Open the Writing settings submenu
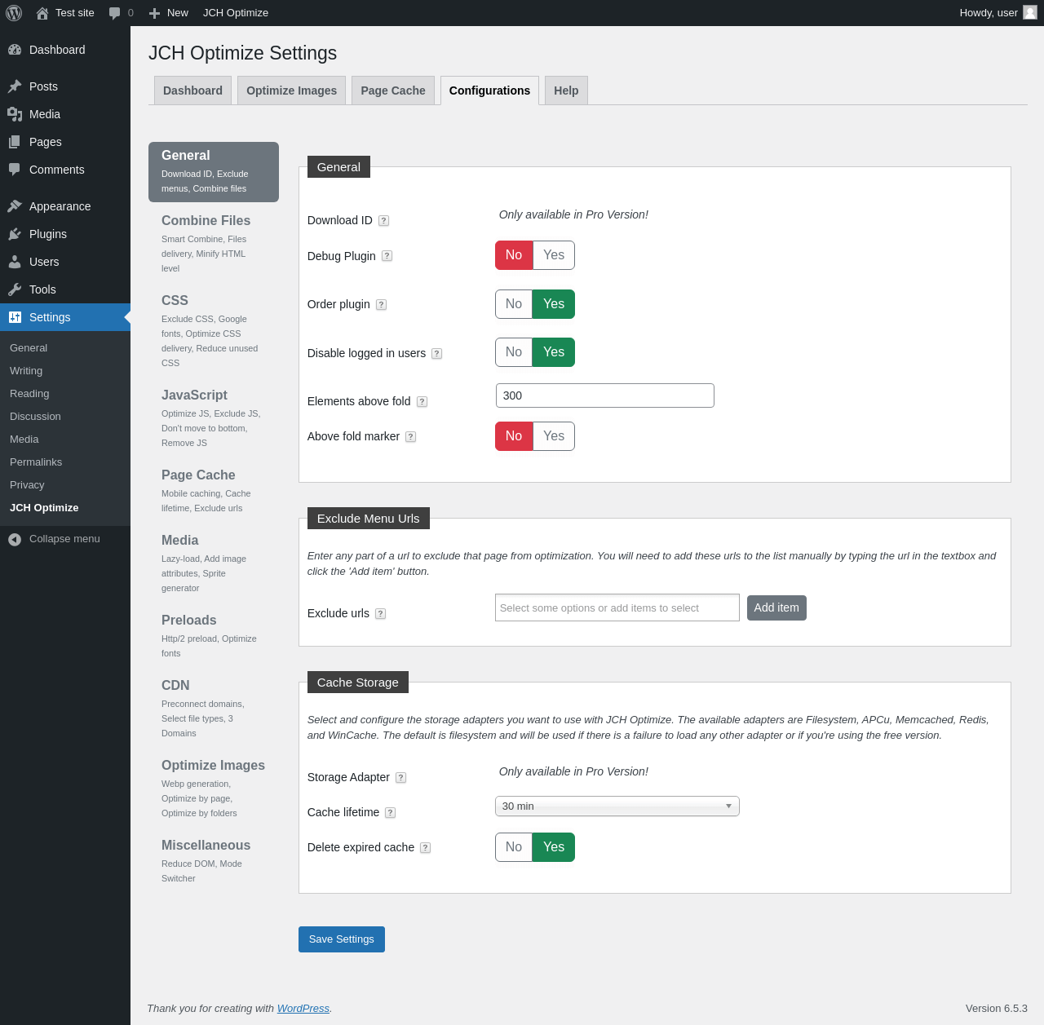Screen dimensions: 1044x1025 [x=26, y=371]
